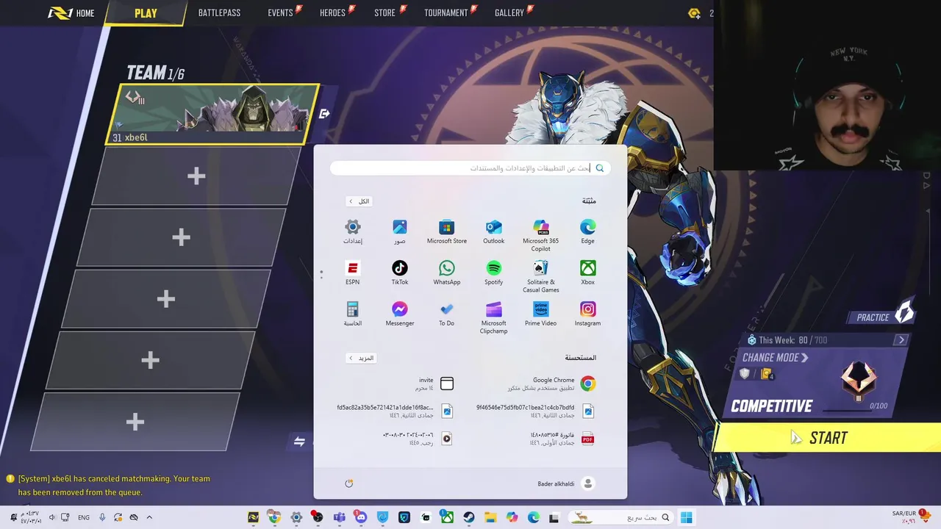The height and width of the screenshot is (529, 941).
Task: Open Discord from the taskbar
Action: click(x=360, y=517)
